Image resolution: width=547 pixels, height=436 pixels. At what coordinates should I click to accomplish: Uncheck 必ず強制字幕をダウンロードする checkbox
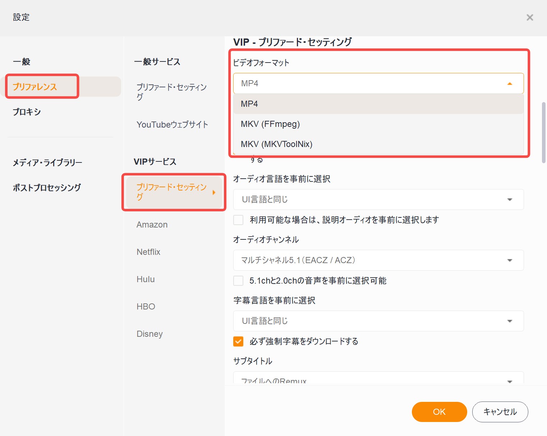point(238,341)
